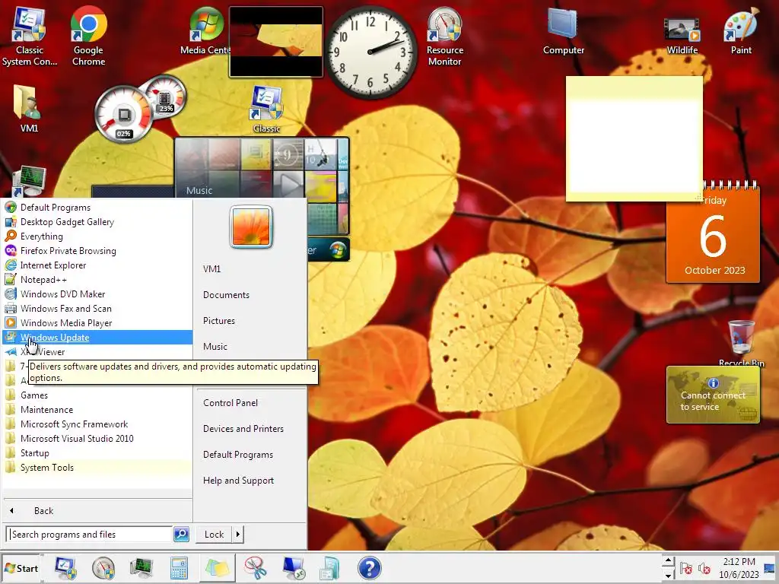Open Desktop Gadget Gallery entry

(x=97, y=221)
